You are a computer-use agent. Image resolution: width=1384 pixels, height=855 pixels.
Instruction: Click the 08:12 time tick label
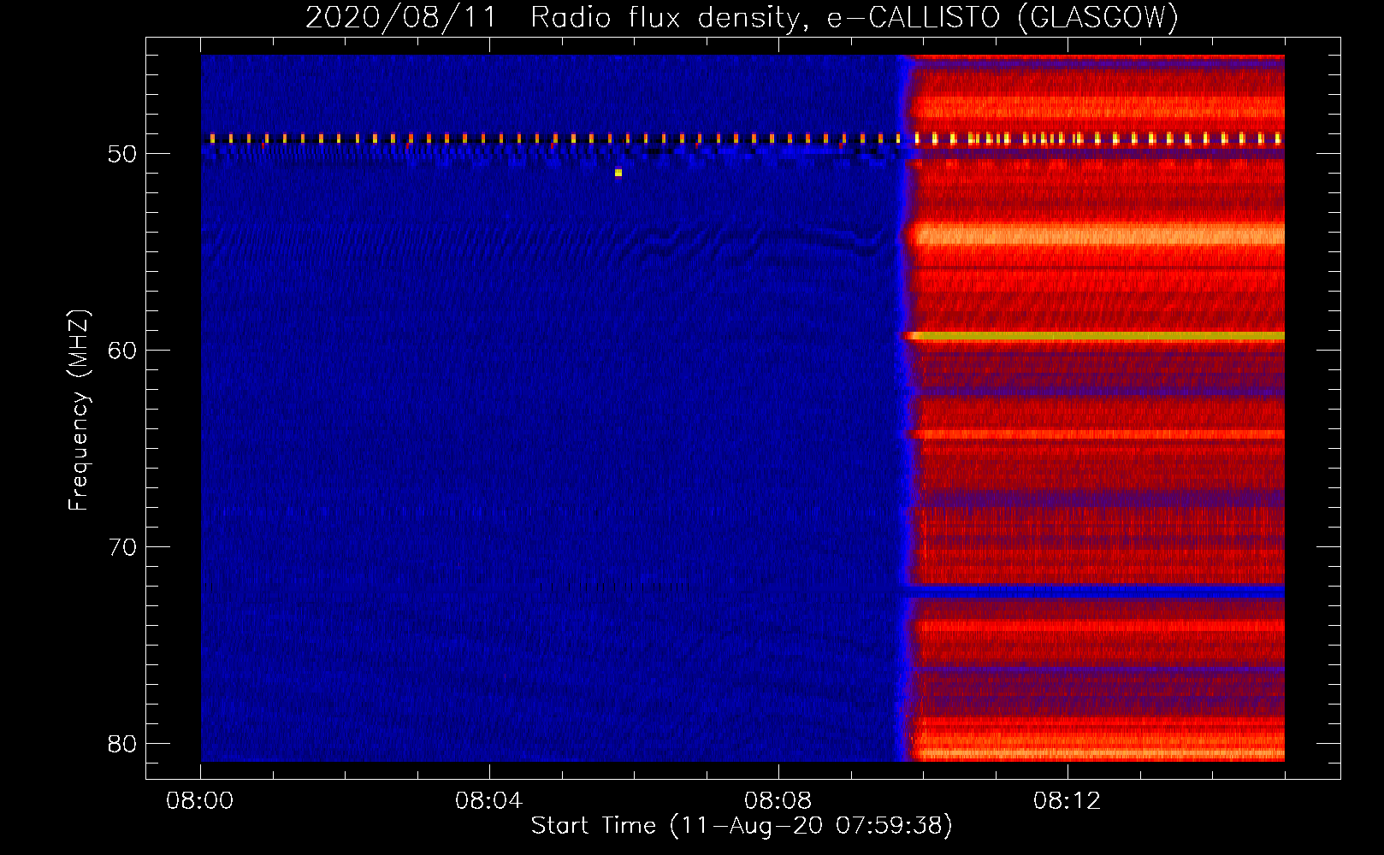pos(1067,801)
